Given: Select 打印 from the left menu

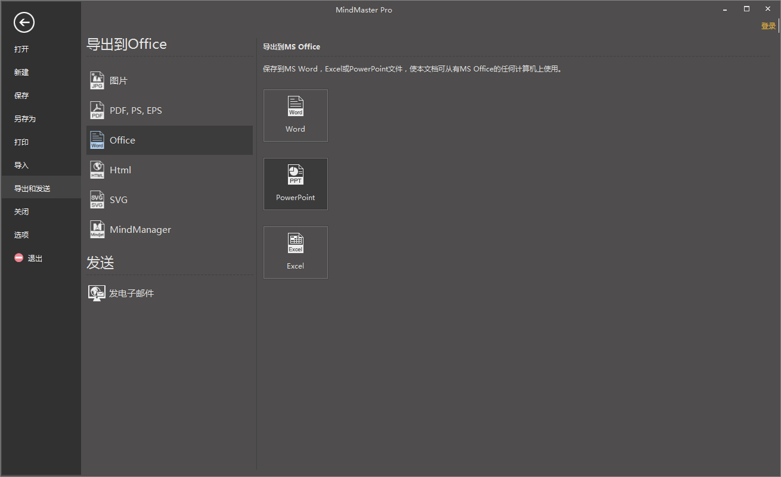Looking at the screenshot, I should pyautogui.click(x=41, y=142).
